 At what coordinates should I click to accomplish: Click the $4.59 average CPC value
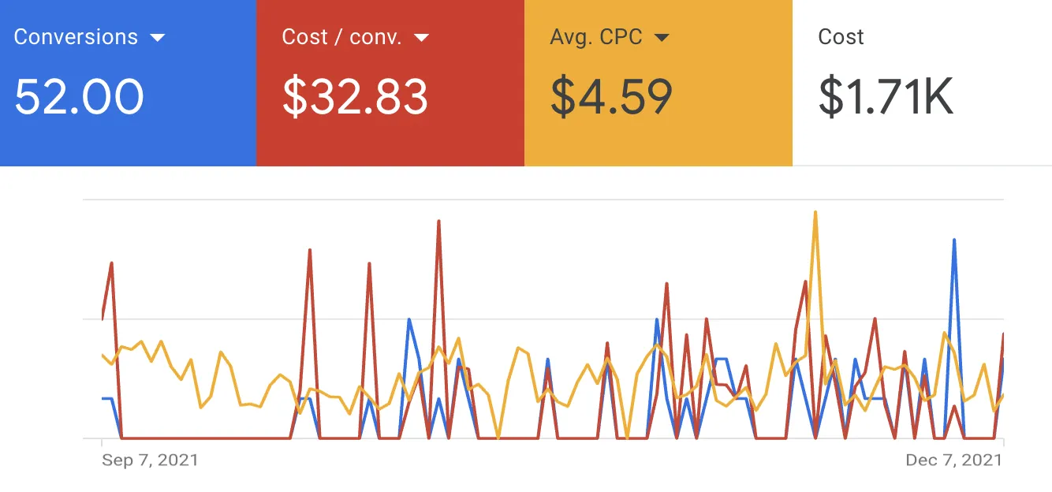pos(611,96)
